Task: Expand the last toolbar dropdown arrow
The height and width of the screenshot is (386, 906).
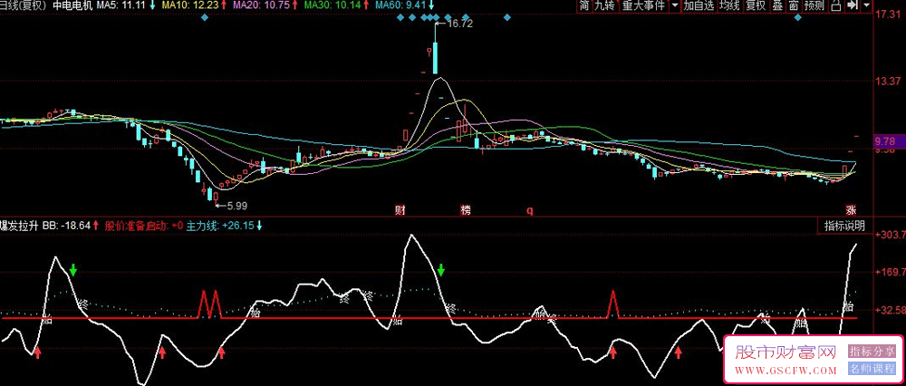Action: pos(865,5)
